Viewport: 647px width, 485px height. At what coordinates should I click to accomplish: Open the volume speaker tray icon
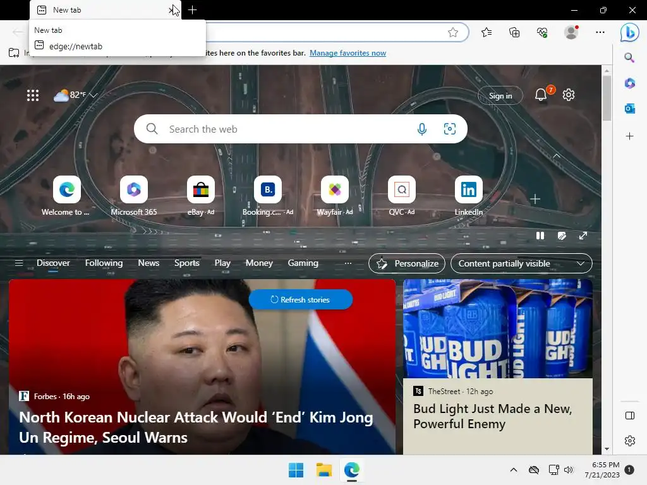[x=569, y=470]
